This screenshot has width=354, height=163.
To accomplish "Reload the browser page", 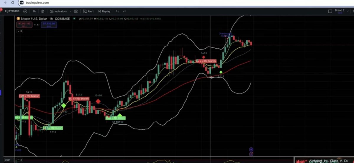I will (12, 3).
